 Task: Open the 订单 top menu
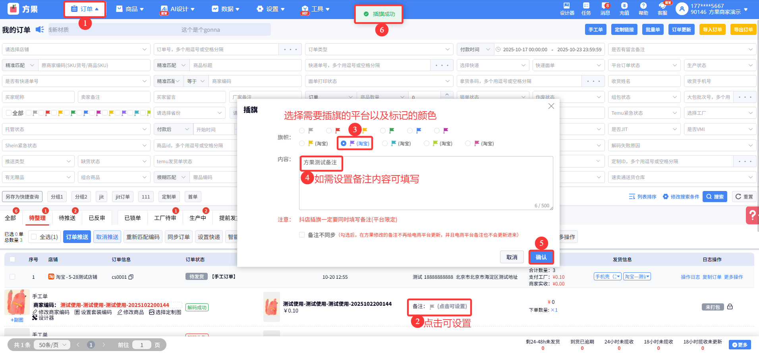85,9
